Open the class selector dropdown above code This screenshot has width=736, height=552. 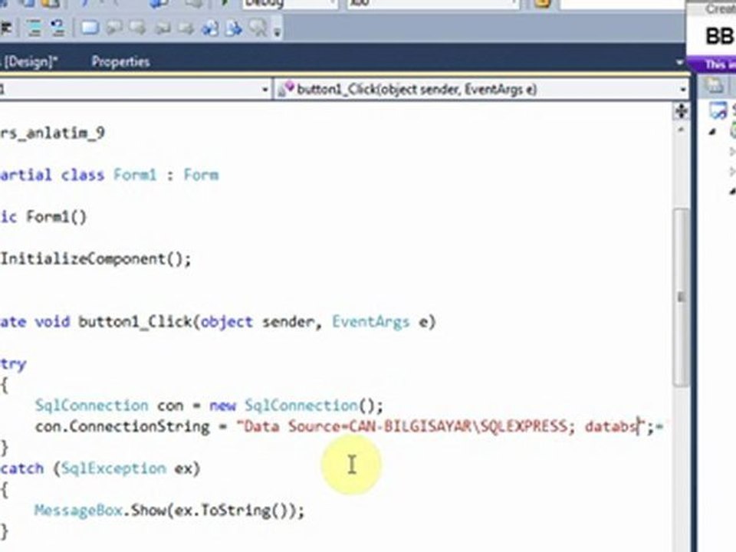[135, 89]
